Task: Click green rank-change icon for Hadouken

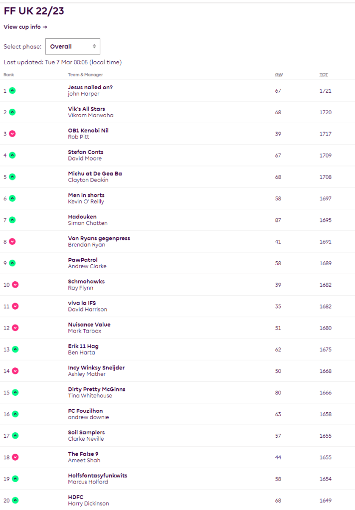Action: coord(12,220)
